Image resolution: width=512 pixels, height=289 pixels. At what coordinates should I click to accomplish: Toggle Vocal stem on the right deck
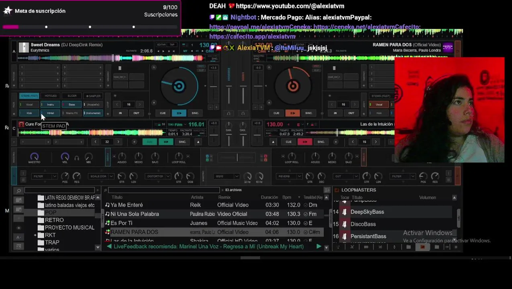[379, 105]
